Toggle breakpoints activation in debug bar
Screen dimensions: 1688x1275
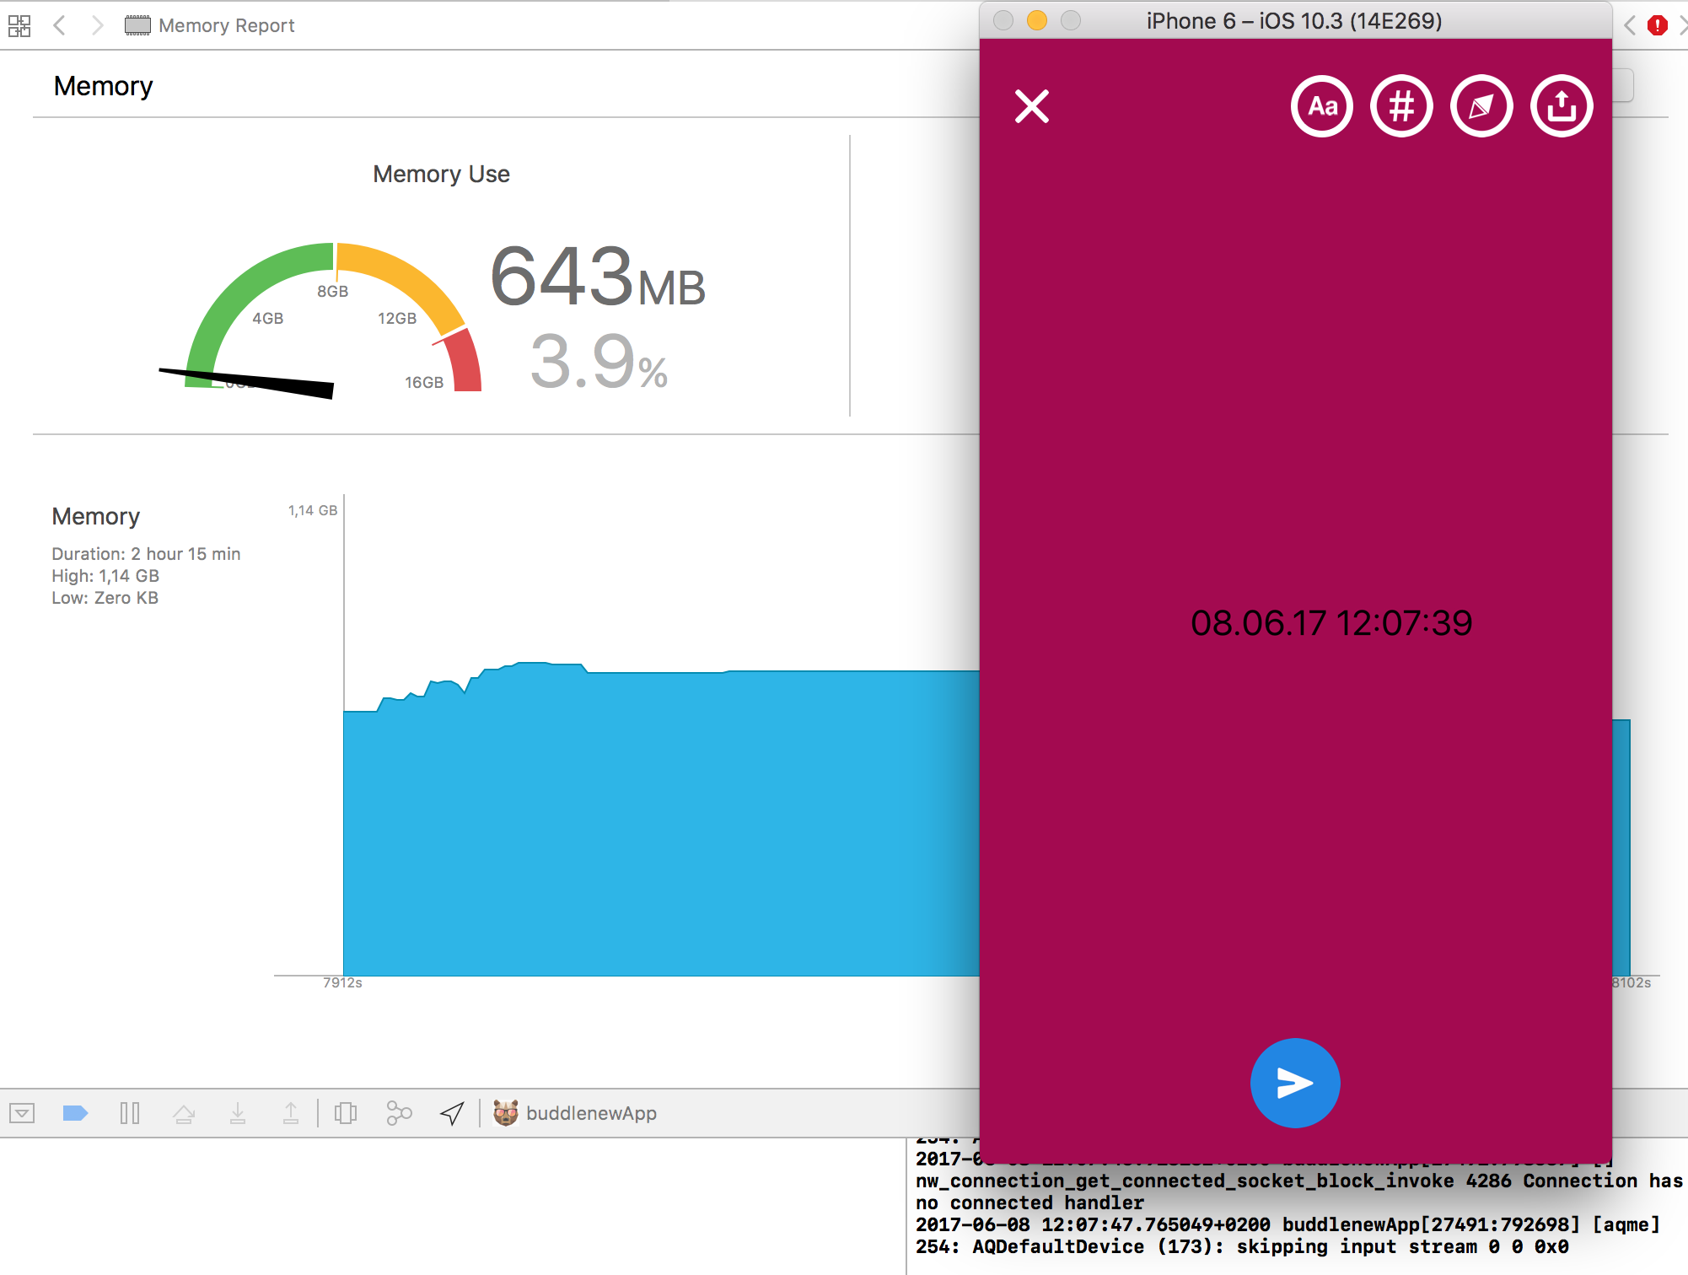[75, 1113]
